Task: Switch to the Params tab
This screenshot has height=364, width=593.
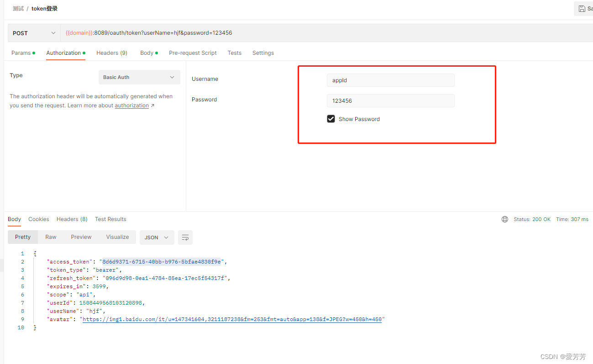Action: click(21, 53)
